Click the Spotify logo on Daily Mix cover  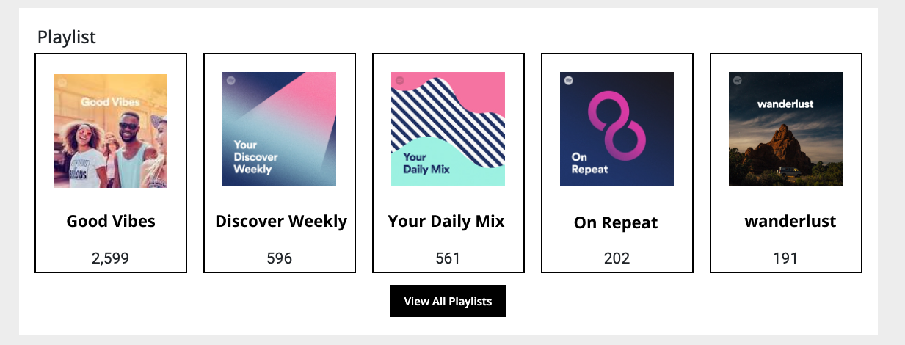(399, 81)
